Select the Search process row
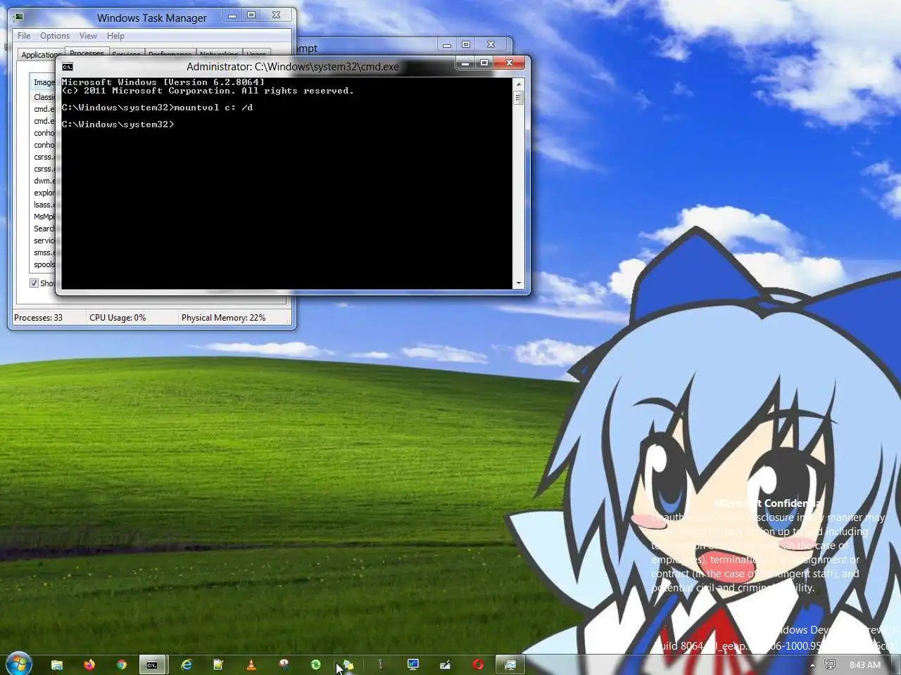 coord(44,229)
